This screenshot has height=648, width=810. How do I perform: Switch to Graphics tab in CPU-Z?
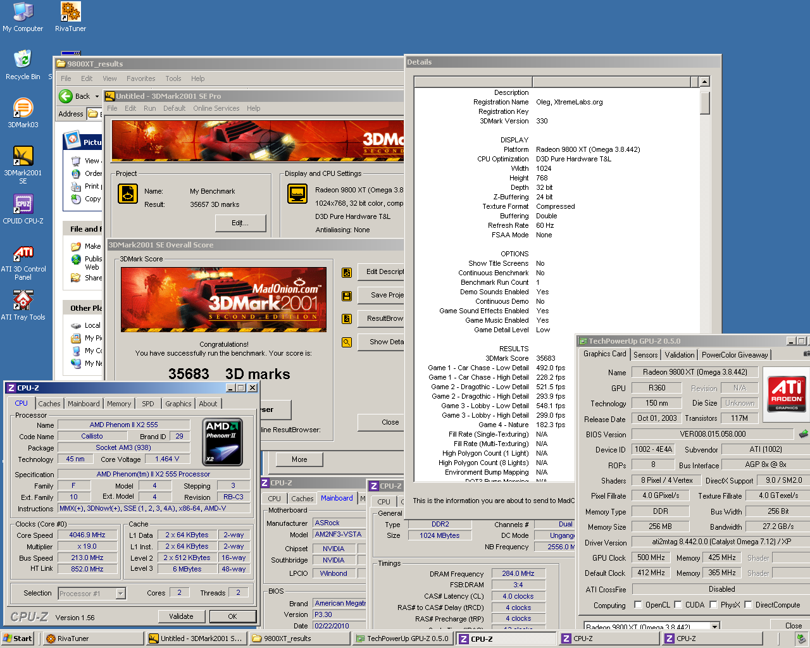pyautogui.click(x=178, y=404)
